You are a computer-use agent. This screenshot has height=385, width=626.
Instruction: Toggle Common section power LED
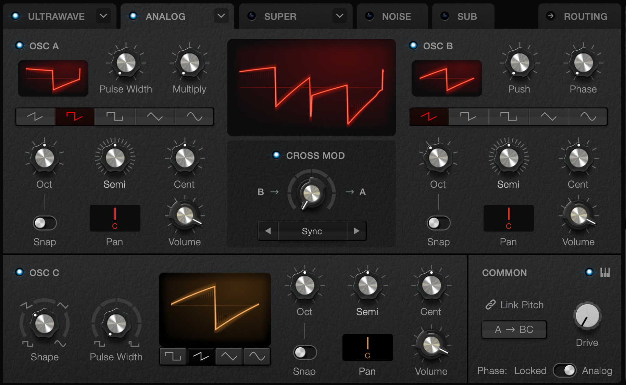tap(589, 272)
